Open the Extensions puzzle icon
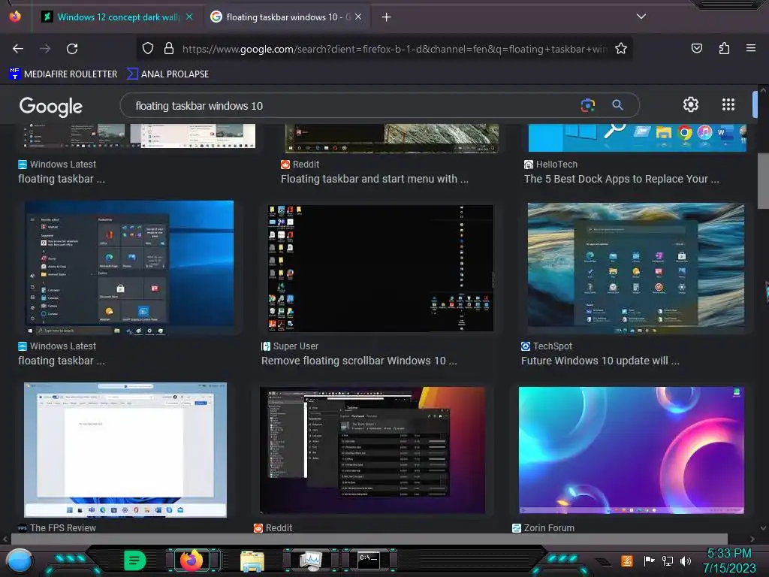 [724, 48]
